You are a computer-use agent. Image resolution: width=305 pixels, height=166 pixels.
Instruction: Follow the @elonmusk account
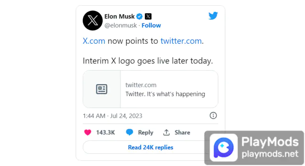tap(151, 26)
